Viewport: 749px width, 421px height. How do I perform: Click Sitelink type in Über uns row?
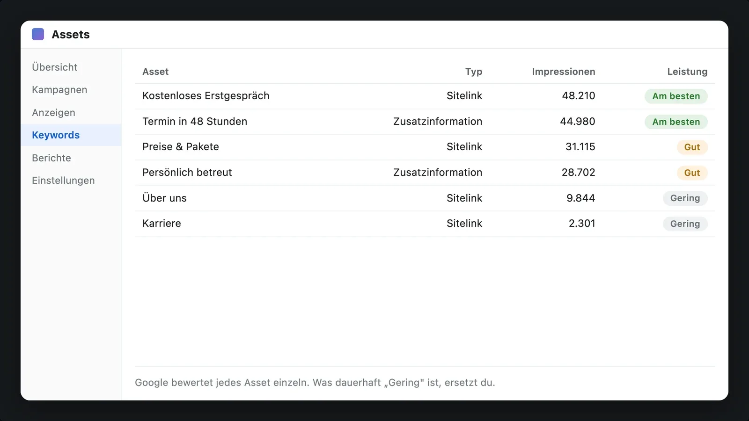click(464, 198)
